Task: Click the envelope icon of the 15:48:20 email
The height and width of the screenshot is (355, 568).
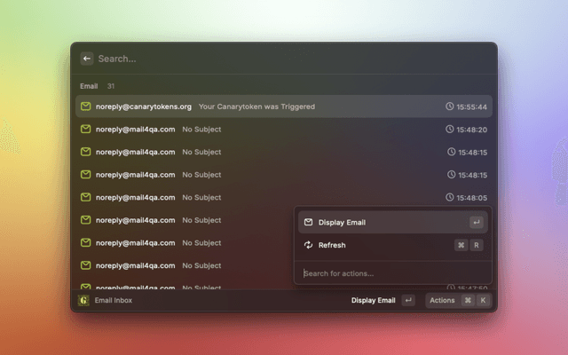Action: coord(85,130)
